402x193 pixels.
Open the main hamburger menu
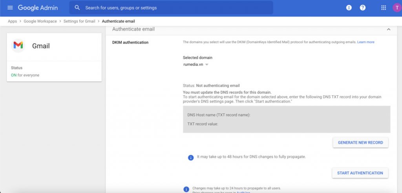coord(10,8)
